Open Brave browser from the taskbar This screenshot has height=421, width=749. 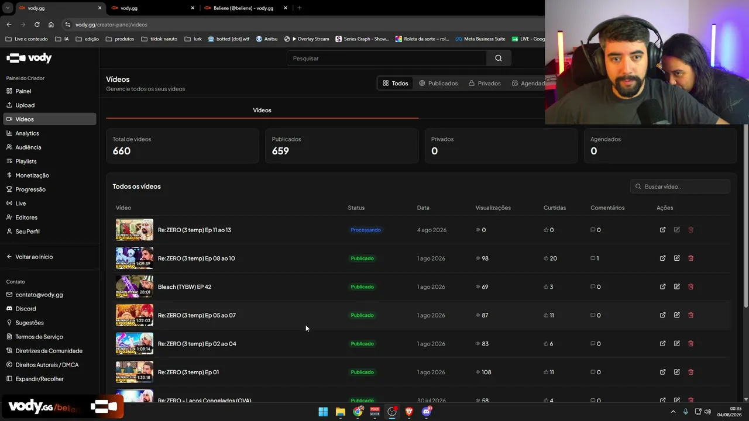click(x=409, y=412)
